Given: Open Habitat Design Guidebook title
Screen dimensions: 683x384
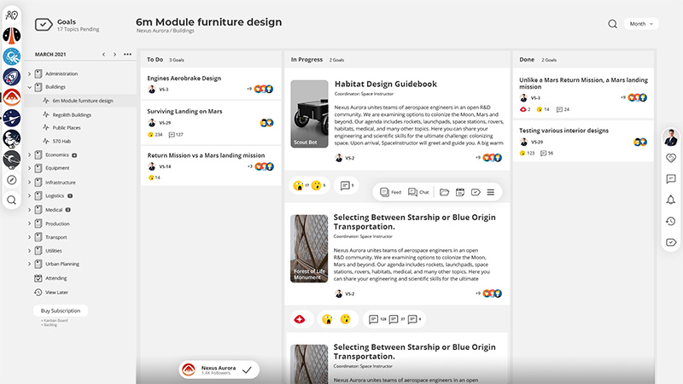Looking at the screenshot, I should [386, 84].
